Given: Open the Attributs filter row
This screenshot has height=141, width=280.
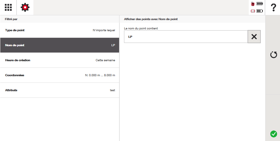Looking at the screenshot, I should (60, 90).
